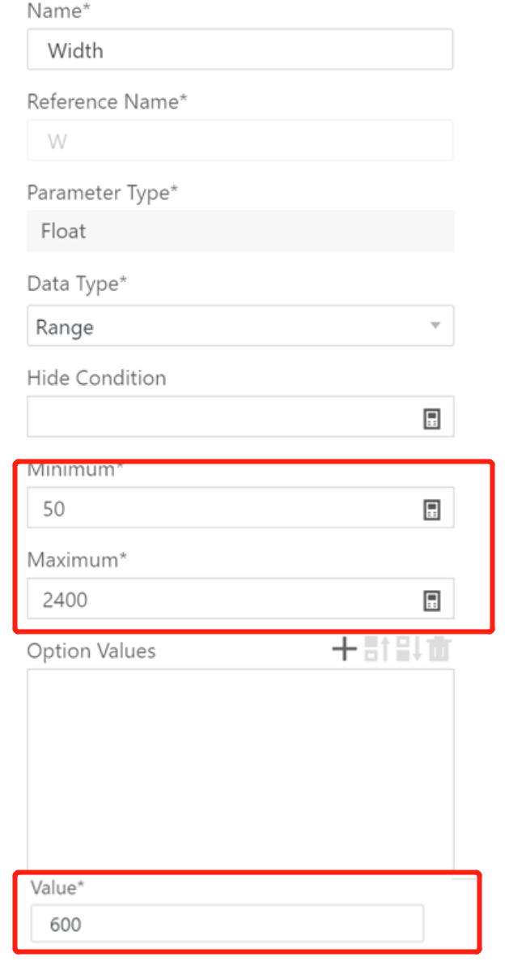Expand the Data Type dropdown arrow

pyautogui.click(x=435, y=327)
